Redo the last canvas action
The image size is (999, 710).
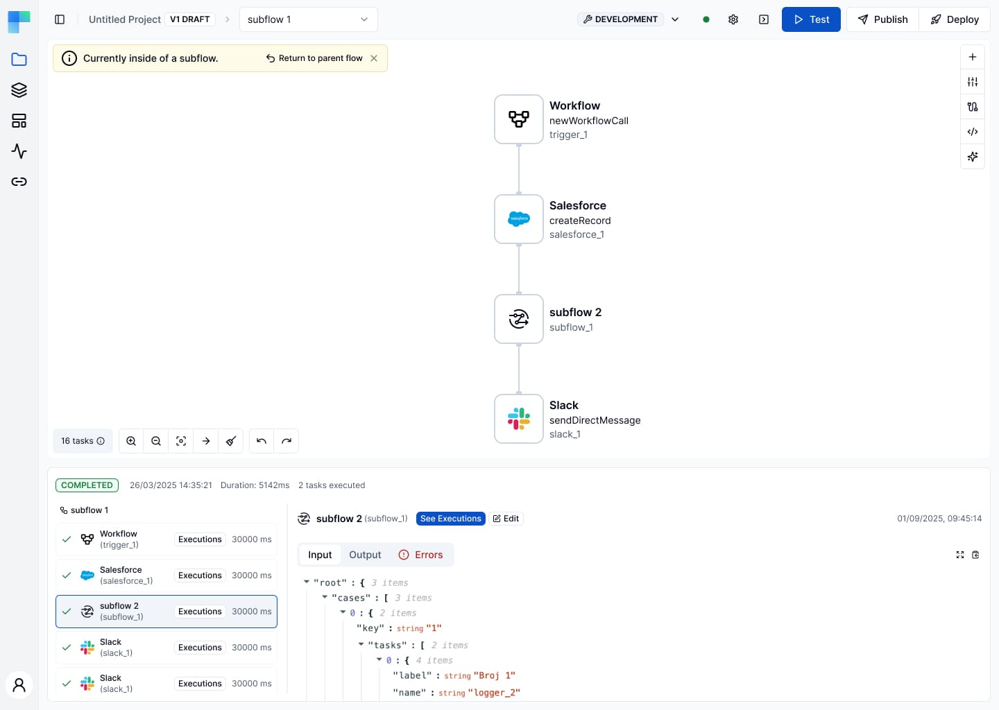pos(287,441)
